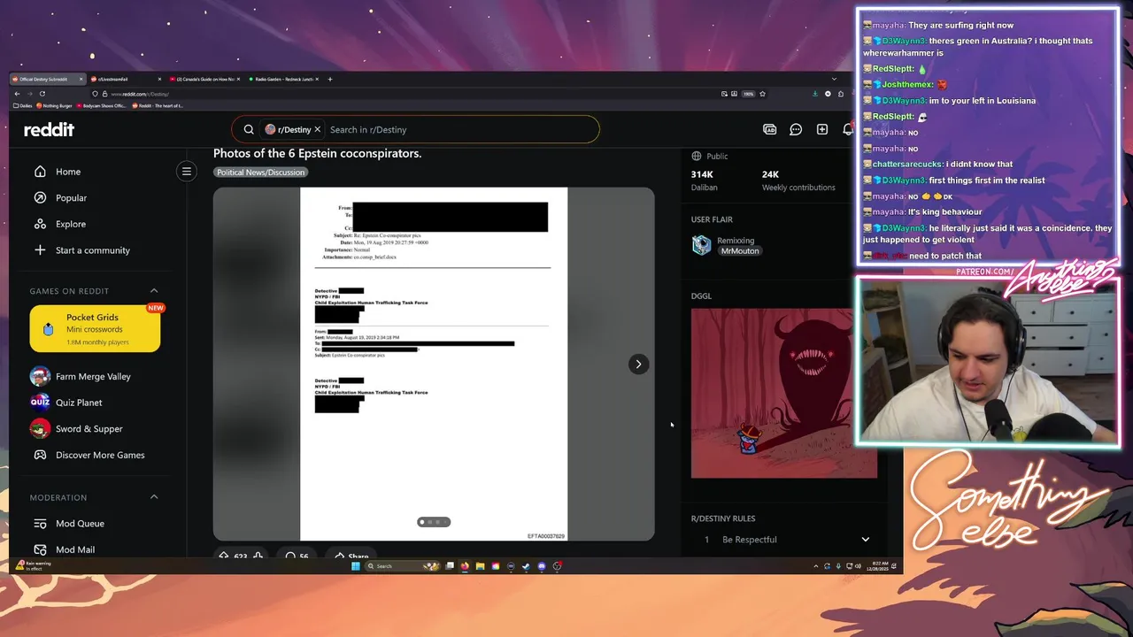Open Steam from the taskbar
Image resolution: width=1133 pixels, height=637 pixels.
[526, 566]
